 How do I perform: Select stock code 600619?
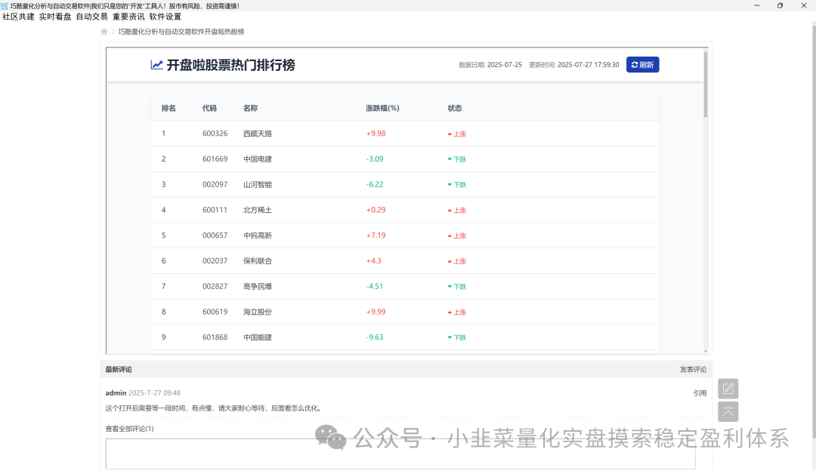(x=215, y=312)
